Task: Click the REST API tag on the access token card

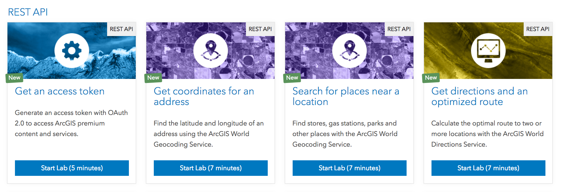Action: click(121, 29)
